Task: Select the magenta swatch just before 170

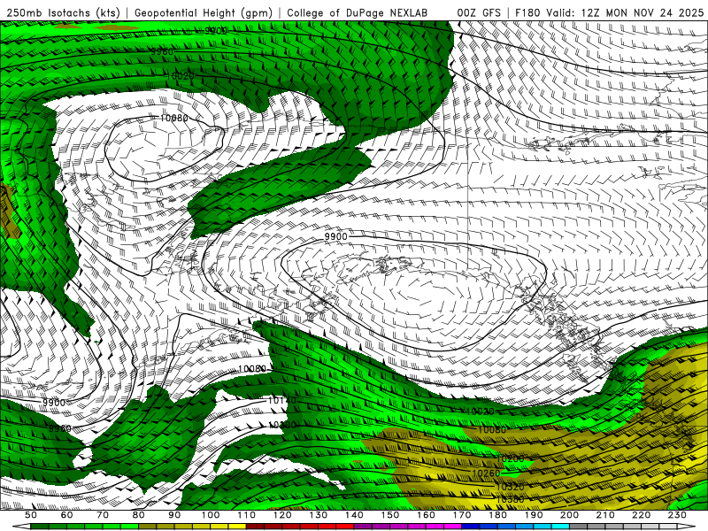Action: pyautogui.click(x=452, y=527)
